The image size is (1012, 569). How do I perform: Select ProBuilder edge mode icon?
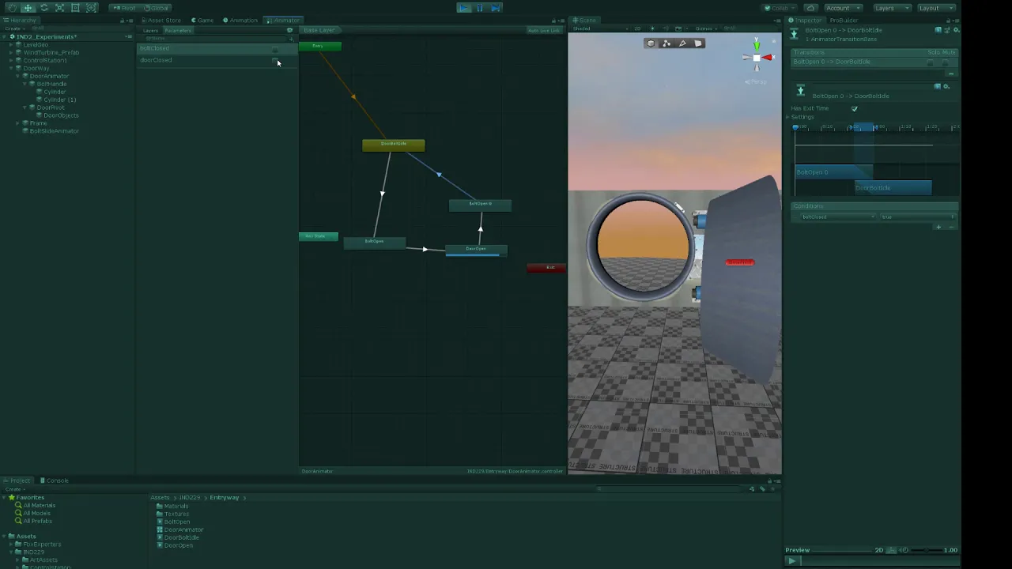point(682,43)
